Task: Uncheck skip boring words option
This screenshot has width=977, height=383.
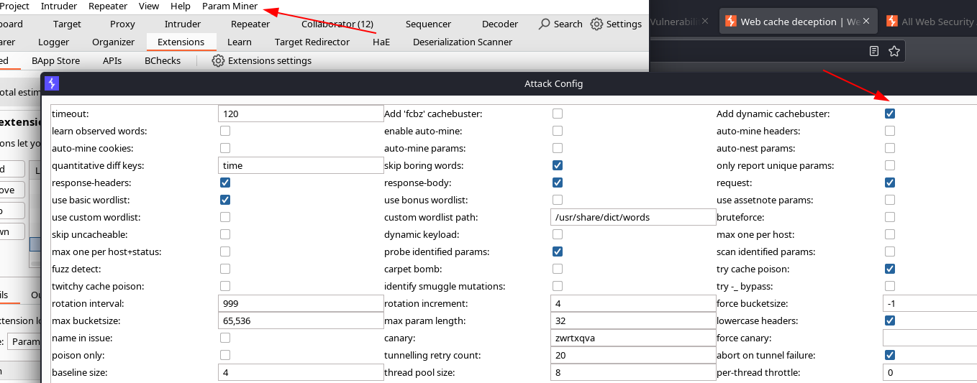Action: pyautogui.click(x=558, y=165)
